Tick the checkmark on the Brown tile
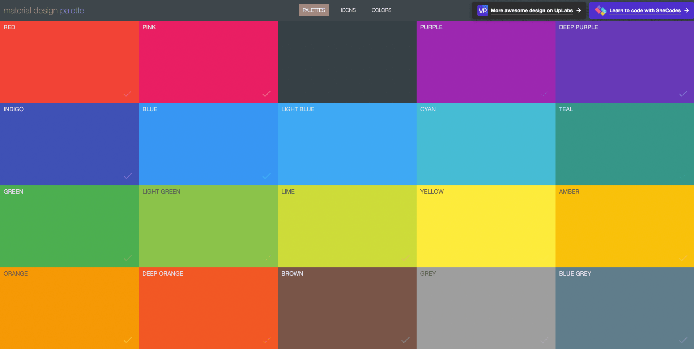 pos(405,340)
